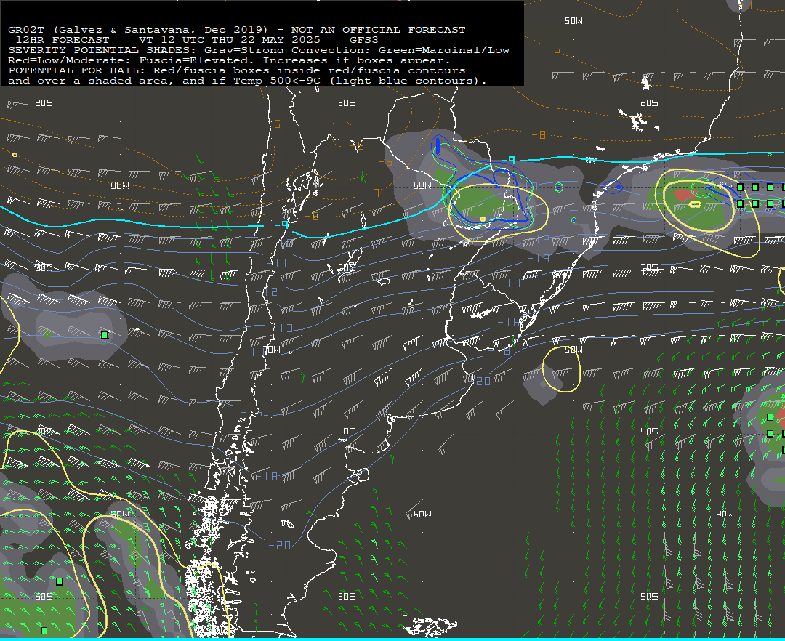Click the yellow closed contour near the 50W label
The image size is (785, 641).
(x=562, y=369)
